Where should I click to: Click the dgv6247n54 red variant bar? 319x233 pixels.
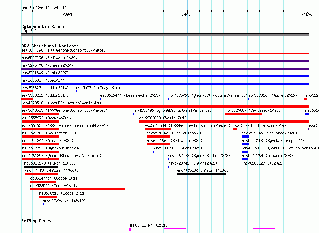tap(43, 182)
